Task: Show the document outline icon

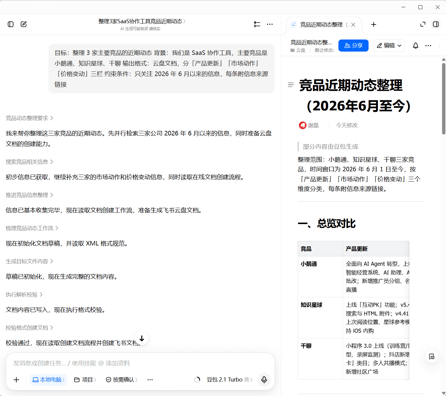Action: click(291, 85)
